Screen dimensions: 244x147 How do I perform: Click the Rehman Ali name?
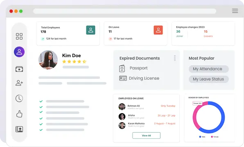133,106
